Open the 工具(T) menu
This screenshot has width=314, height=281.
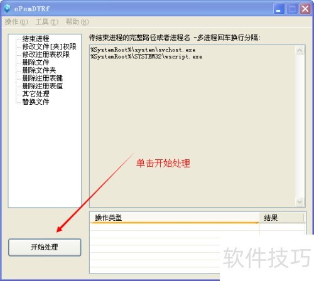(x=46, y=22)
